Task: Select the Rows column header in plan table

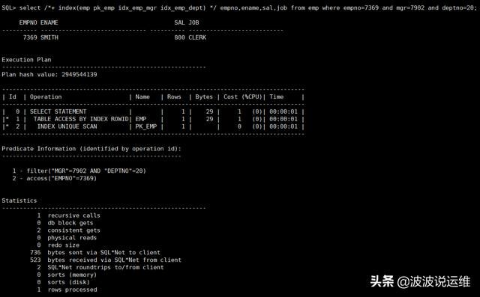Action: click(174, 97)
